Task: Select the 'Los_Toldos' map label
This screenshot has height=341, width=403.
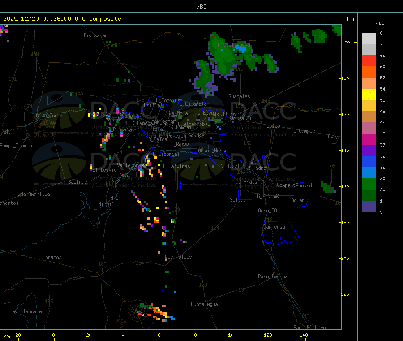Action: 178,257
